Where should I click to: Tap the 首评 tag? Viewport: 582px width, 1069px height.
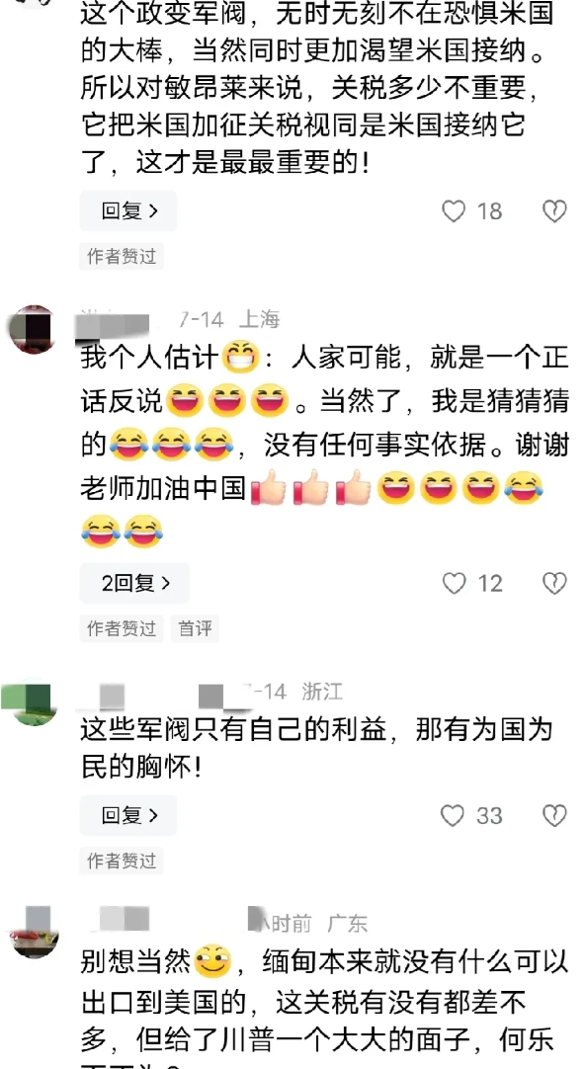point(195,628)
